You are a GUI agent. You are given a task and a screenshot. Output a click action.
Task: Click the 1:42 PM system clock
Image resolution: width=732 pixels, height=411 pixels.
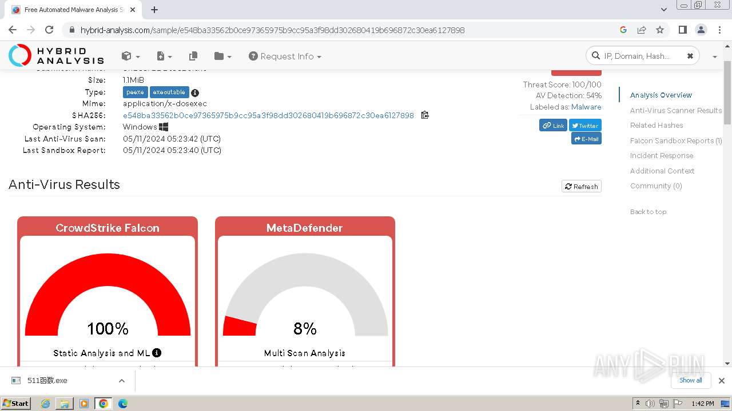pos(702,404)
